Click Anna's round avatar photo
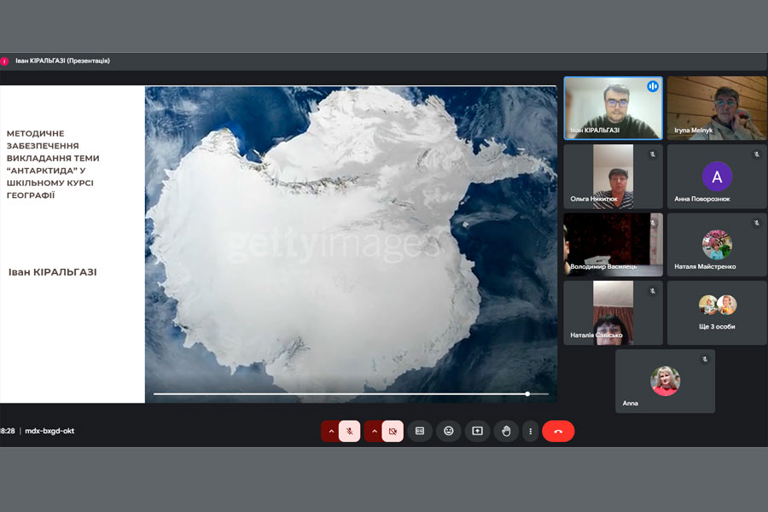 tap(665, 381)
